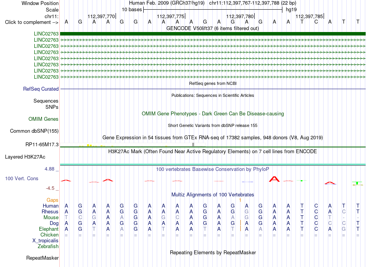Click the 'Sequences' track label

[x=46, y=101]
